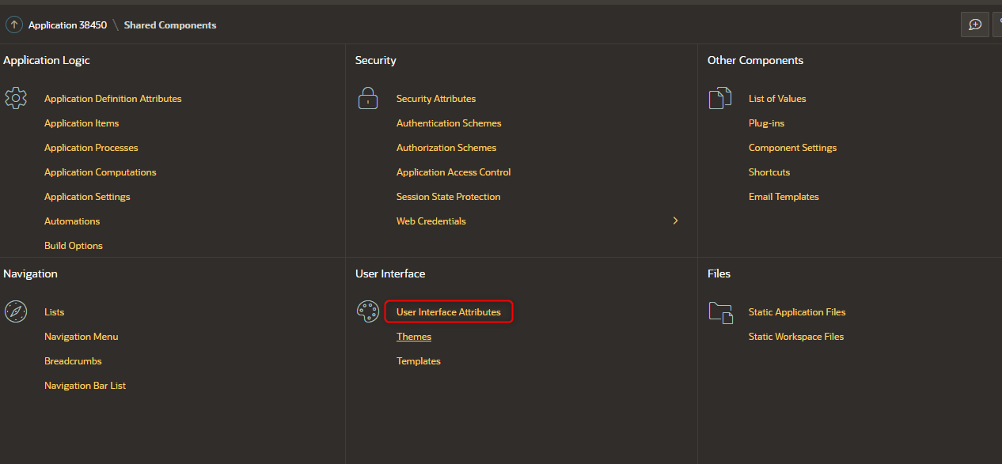The height and width of the screenshot is (464, 1002).
Task: Open Application Definition Attributes
Action: click(112, 98)
